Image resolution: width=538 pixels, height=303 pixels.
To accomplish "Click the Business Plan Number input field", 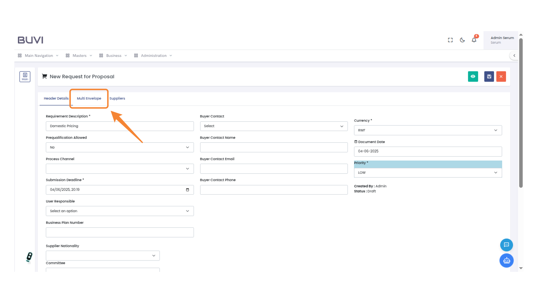I will tap(120, 232).
